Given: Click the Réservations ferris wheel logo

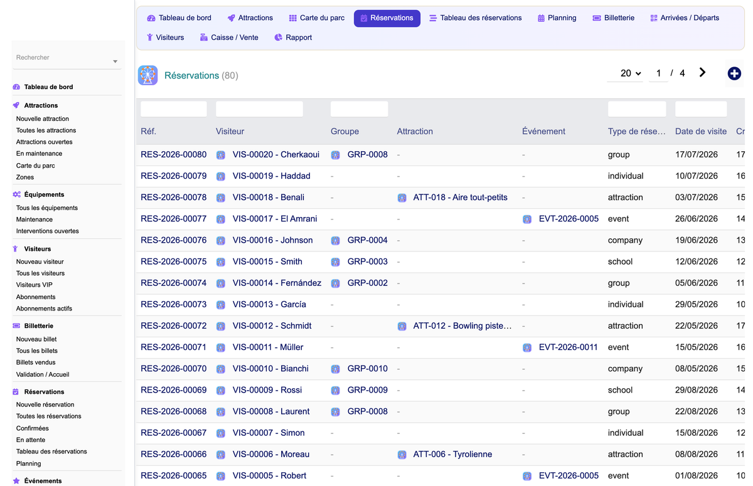Looking at the screenshot, I should pos(147,75).
